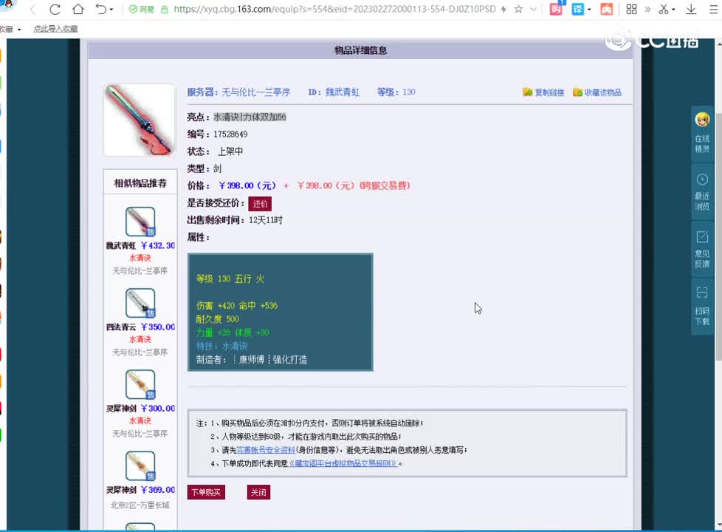The image size is (722, 532).
Task: Click the 特技：水清诀 attribute line
Action: tap(221, 347)
